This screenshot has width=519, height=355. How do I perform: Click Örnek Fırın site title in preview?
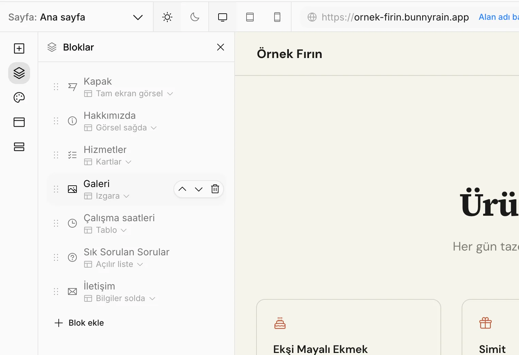[x=290, y=54]
